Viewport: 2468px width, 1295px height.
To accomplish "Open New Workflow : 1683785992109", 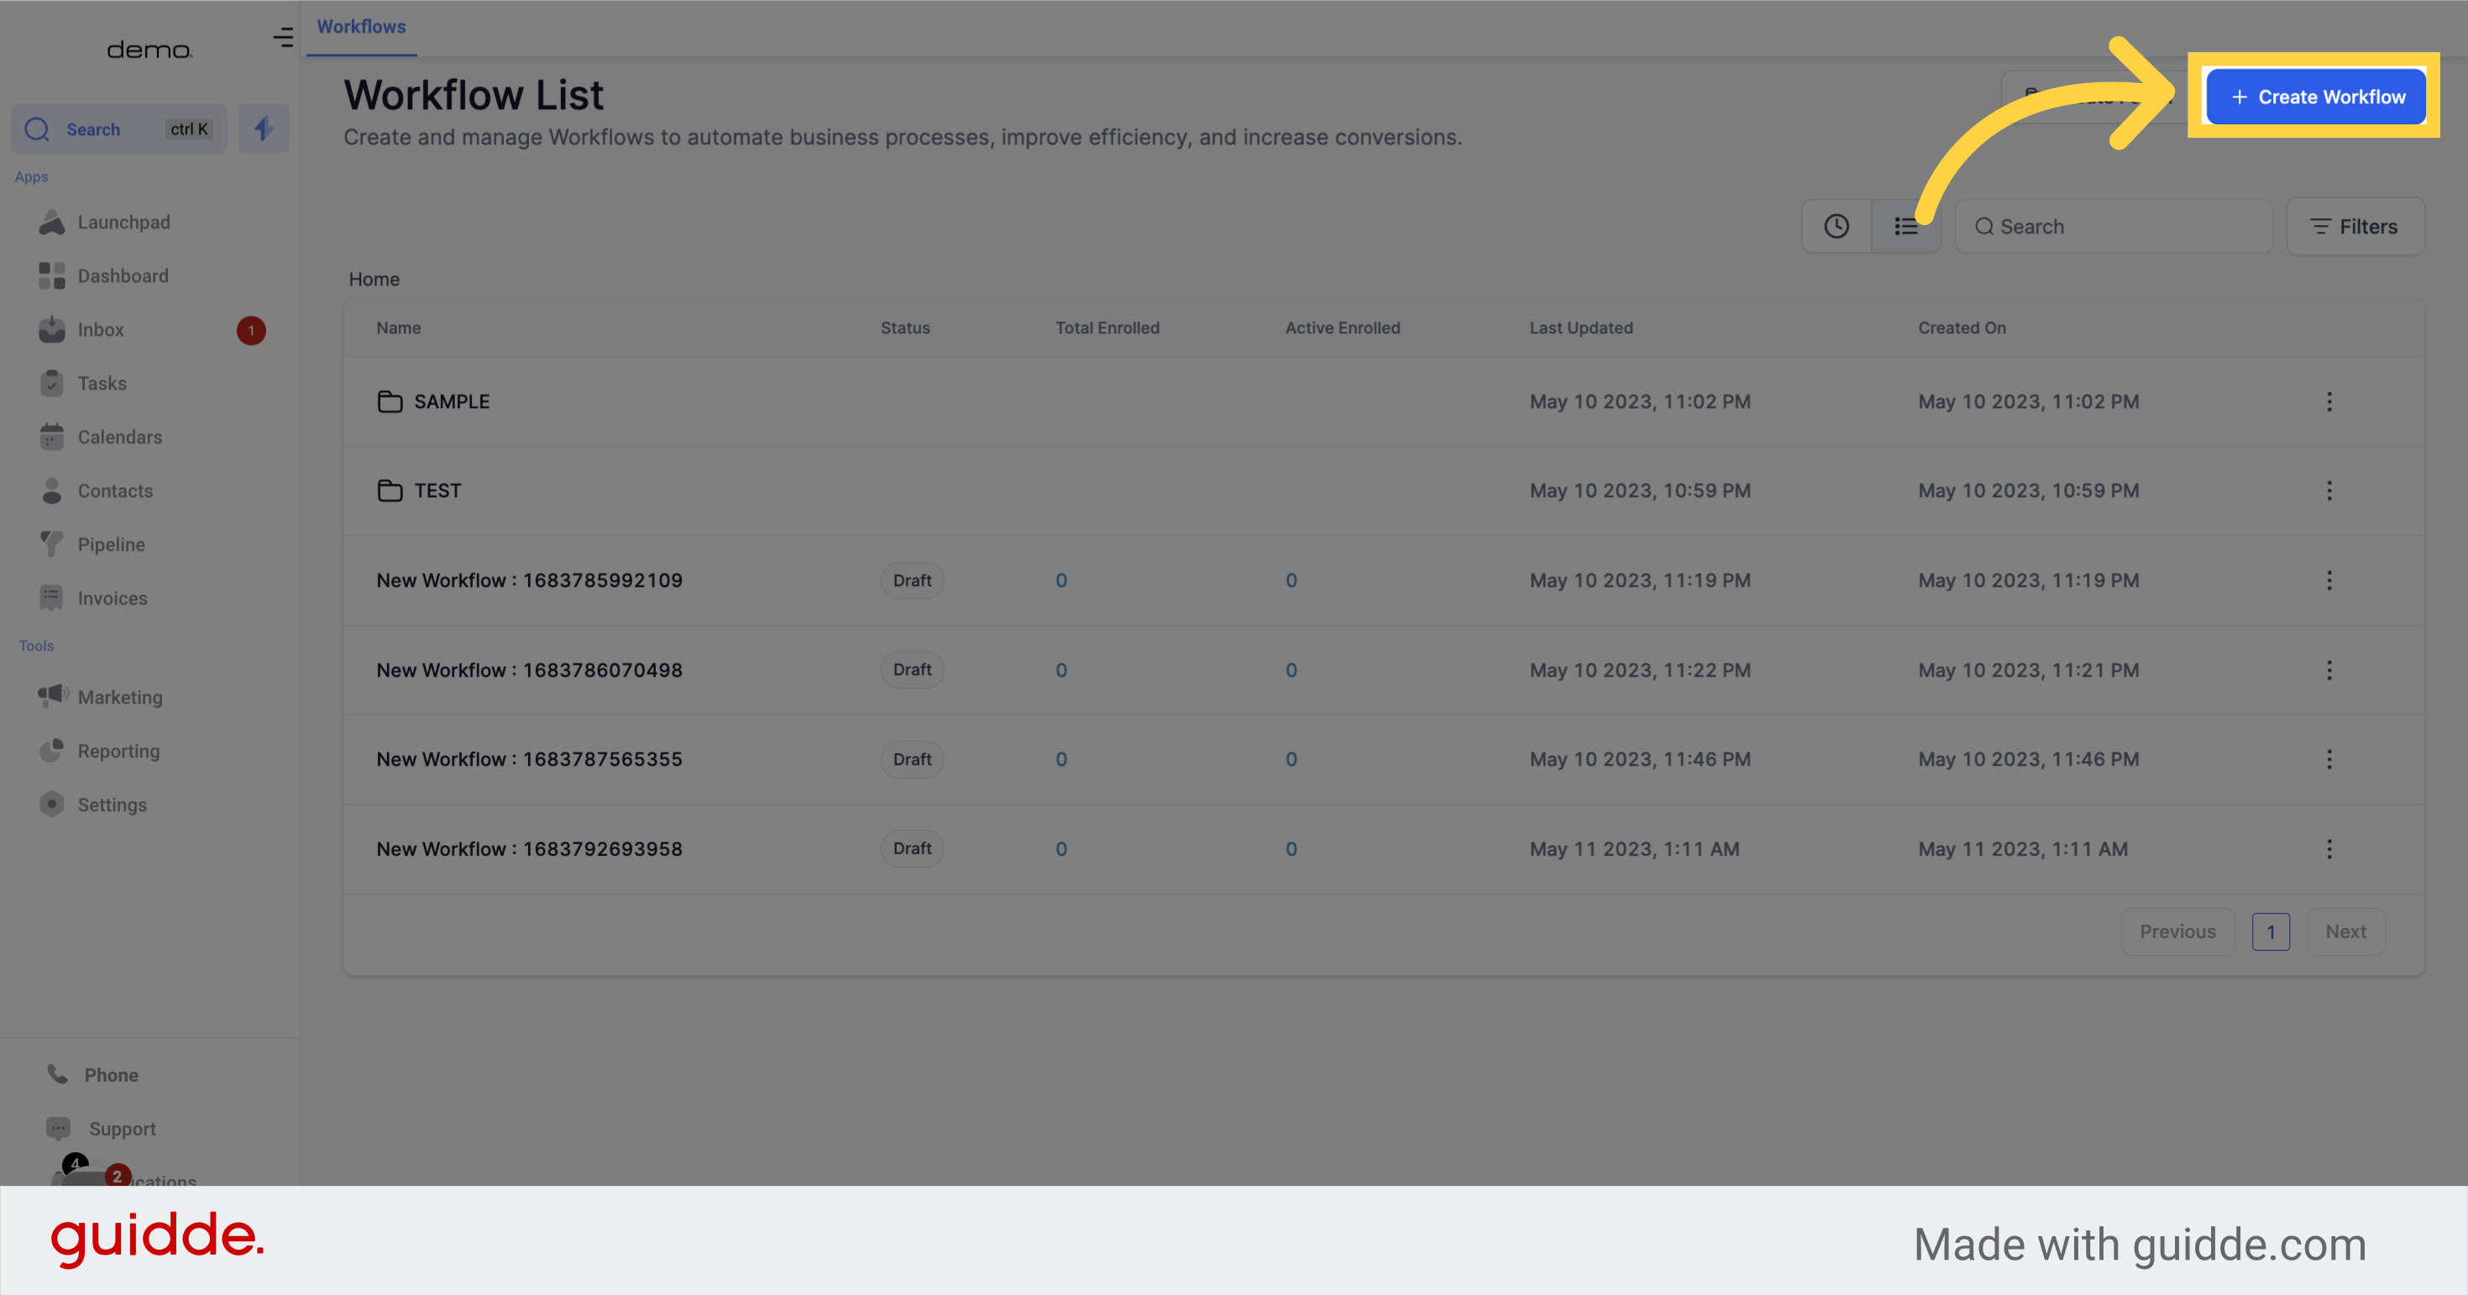I will point(529,580).
